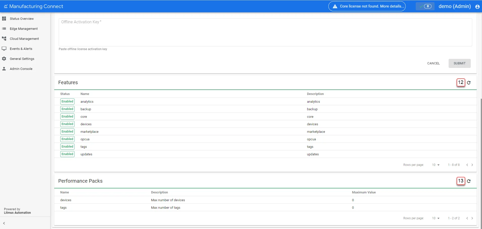The image size is (482, 229).
Task: Open the Status Overview dashboard icon
Action: pyautogui.click(x=4, y=19)
